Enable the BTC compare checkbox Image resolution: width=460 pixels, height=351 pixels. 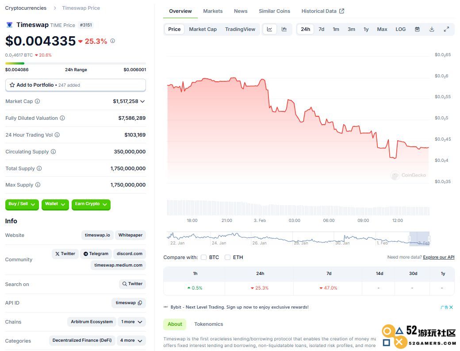204,257
